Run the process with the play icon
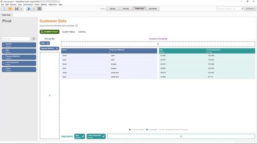 (29, 9)
